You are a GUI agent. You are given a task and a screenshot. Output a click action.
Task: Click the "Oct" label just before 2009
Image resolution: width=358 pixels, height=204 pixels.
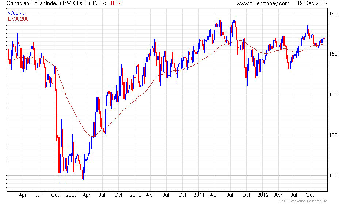point(55,195)
